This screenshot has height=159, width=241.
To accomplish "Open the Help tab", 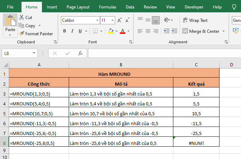I will (x=217, y=7).
